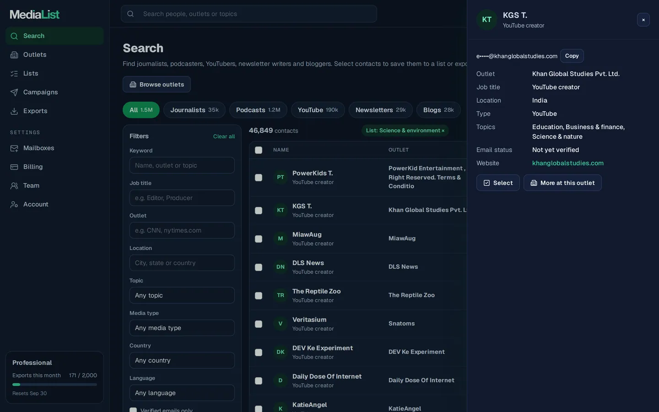
Task: Click the KT avatar in the detail panel
Action: (487, 20)
